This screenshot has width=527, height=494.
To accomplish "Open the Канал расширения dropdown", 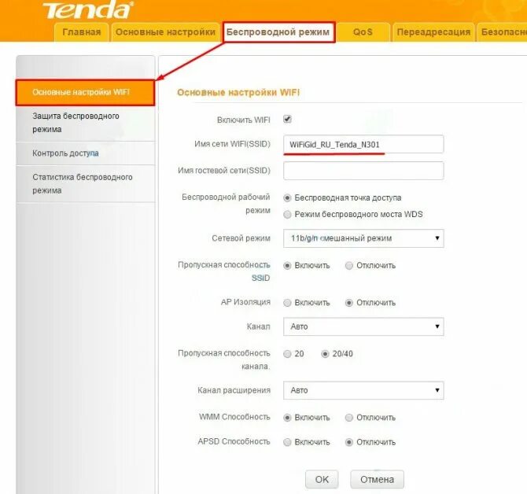I will coord(363,390).
